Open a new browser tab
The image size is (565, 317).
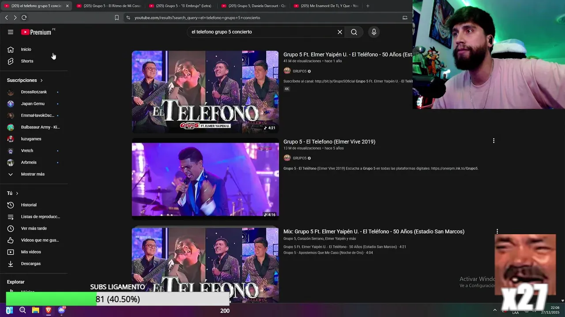368,6
